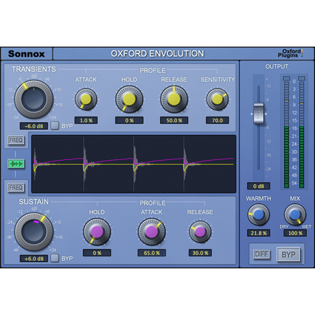Click the Transients gain knob
This screenshot has width=315, height=315.
click(x=34, y=100)
